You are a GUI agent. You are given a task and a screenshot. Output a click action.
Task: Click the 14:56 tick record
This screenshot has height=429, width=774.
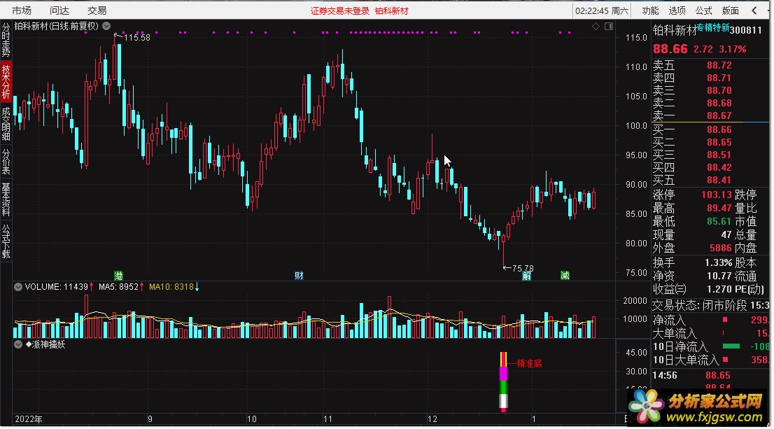click(x=710, y=376)
